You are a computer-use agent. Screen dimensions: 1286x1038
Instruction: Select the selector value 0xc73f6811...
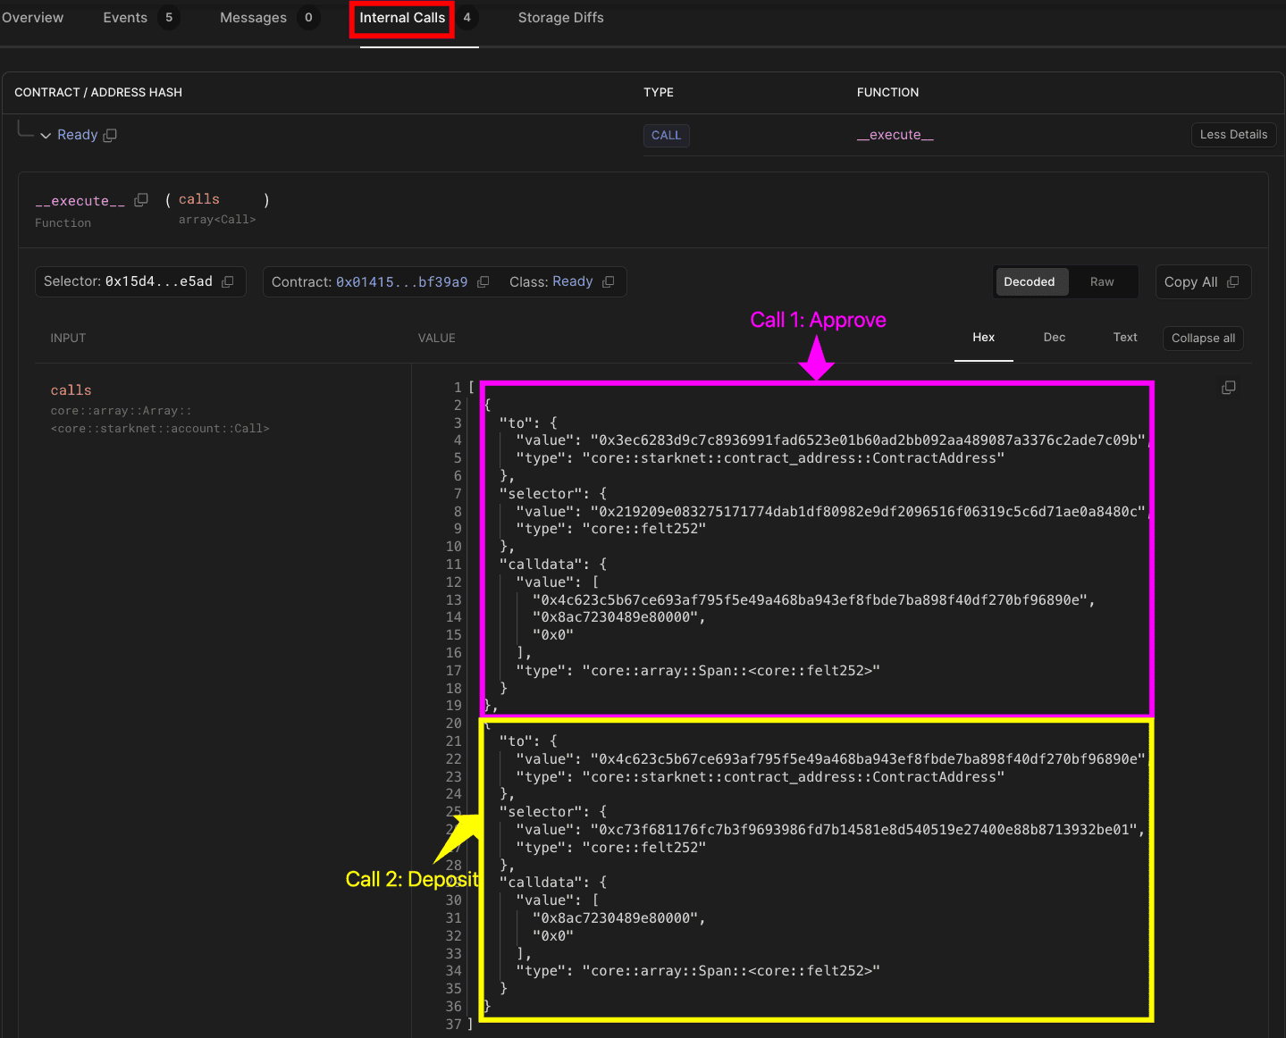pos(862,830)
